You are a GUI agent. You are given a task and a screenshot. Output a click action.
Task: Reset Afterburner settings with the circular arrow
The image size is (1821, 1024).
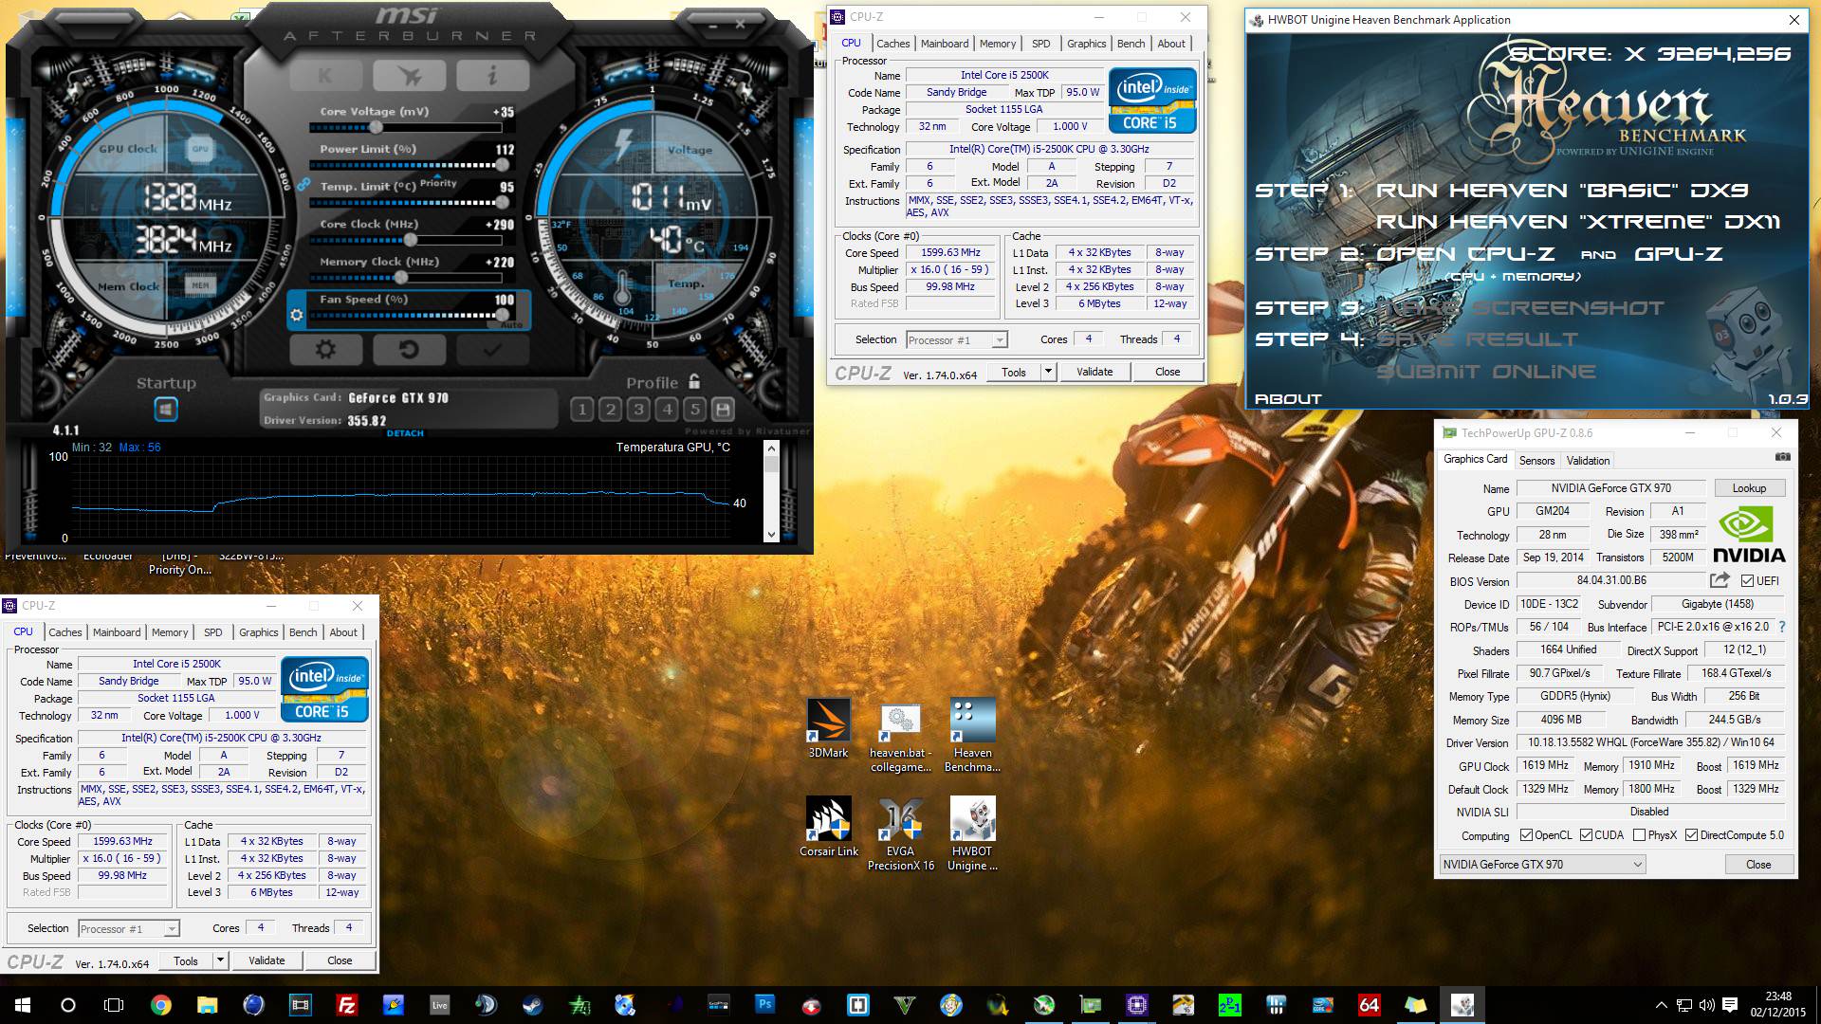point(409,349)
